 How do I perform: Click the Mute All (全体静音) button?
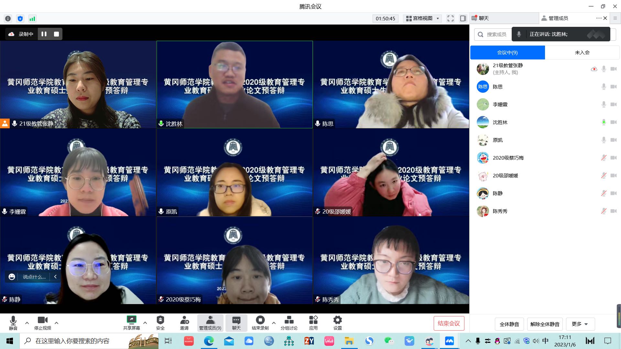coord(509,324)
